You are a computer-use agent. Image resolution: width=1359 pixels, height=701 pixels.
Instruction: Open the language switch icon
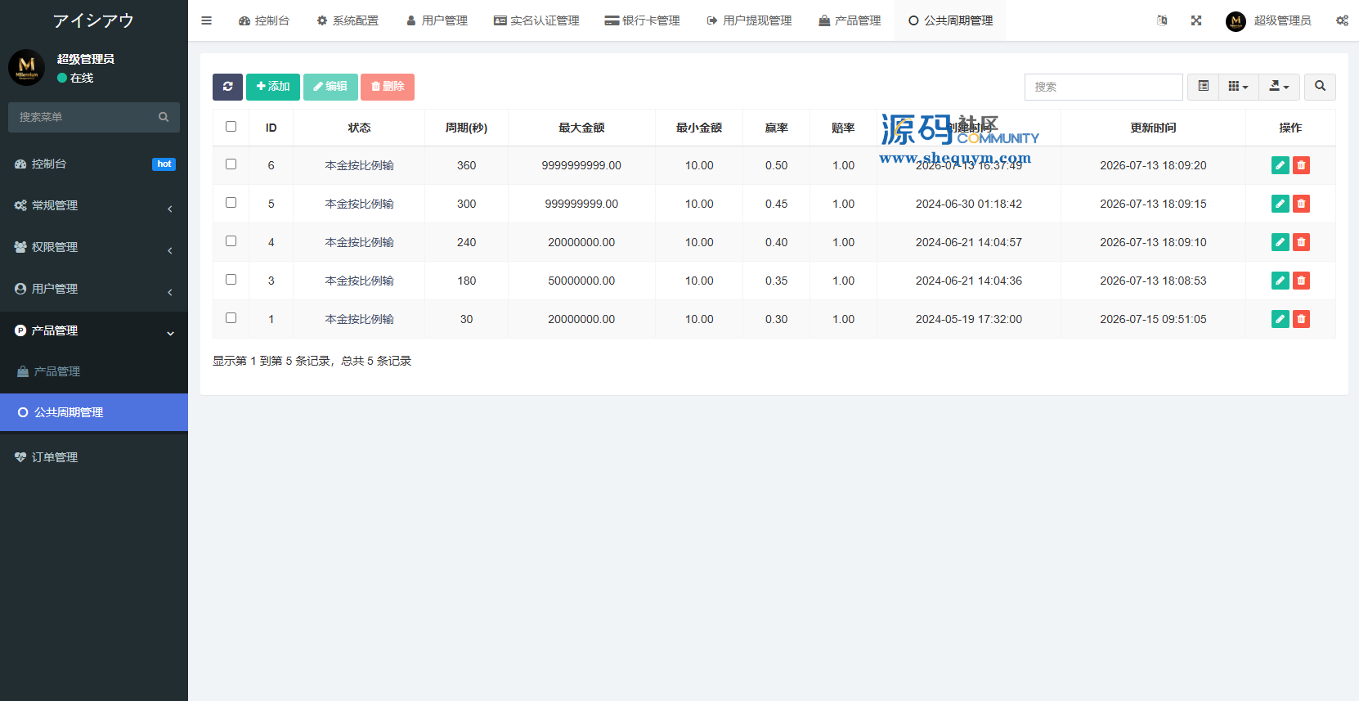pos(1162,20)
